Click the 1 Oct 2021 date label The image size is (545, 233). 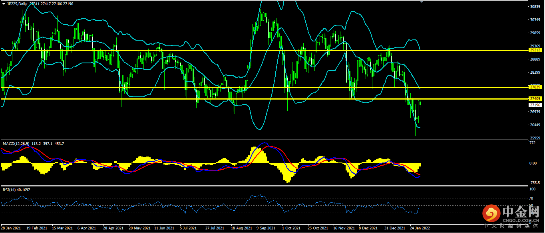coord(291,228)
